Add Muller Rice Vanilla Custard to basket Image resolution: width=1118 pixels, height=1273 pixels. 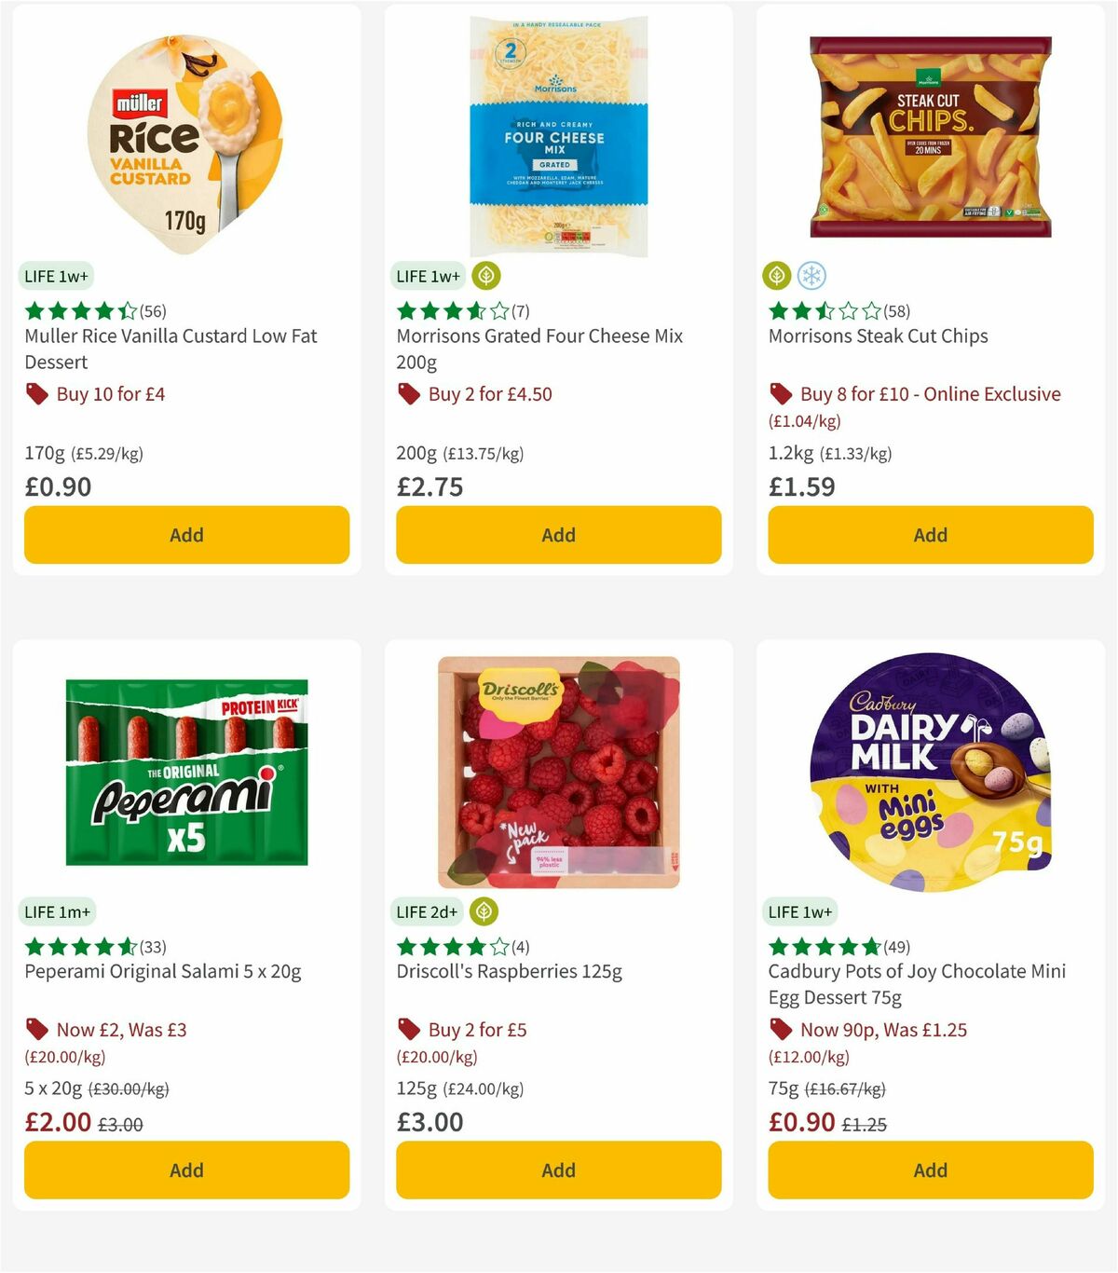coord(186,535)
